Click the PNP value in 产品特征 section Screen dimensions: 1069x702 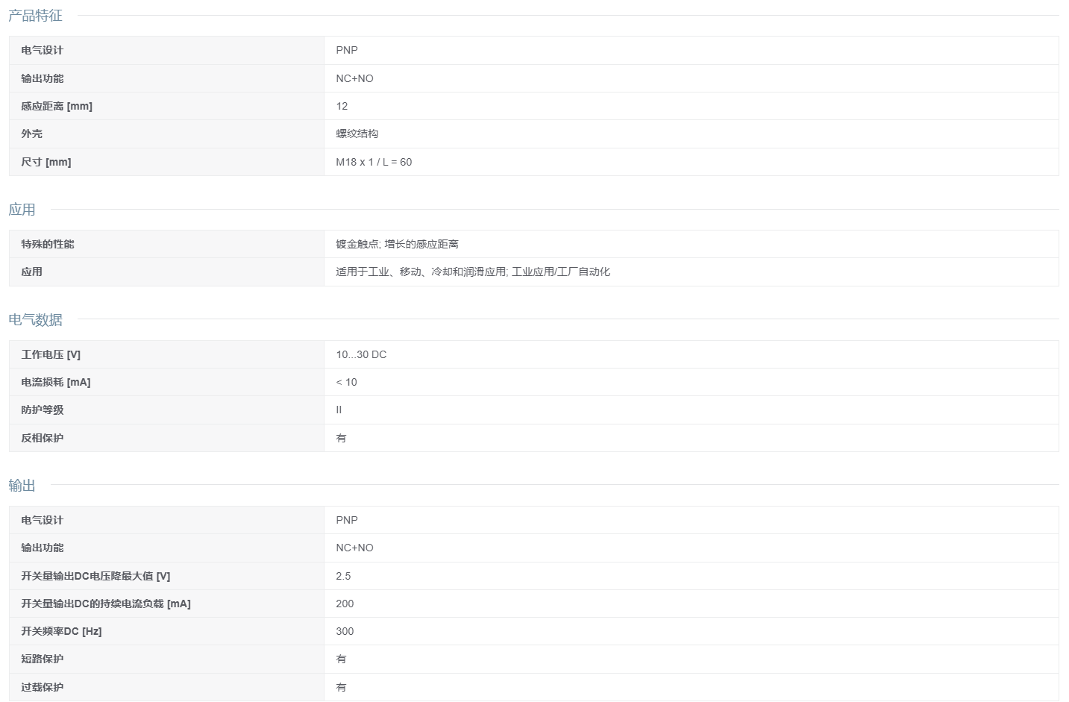[347, 50]
